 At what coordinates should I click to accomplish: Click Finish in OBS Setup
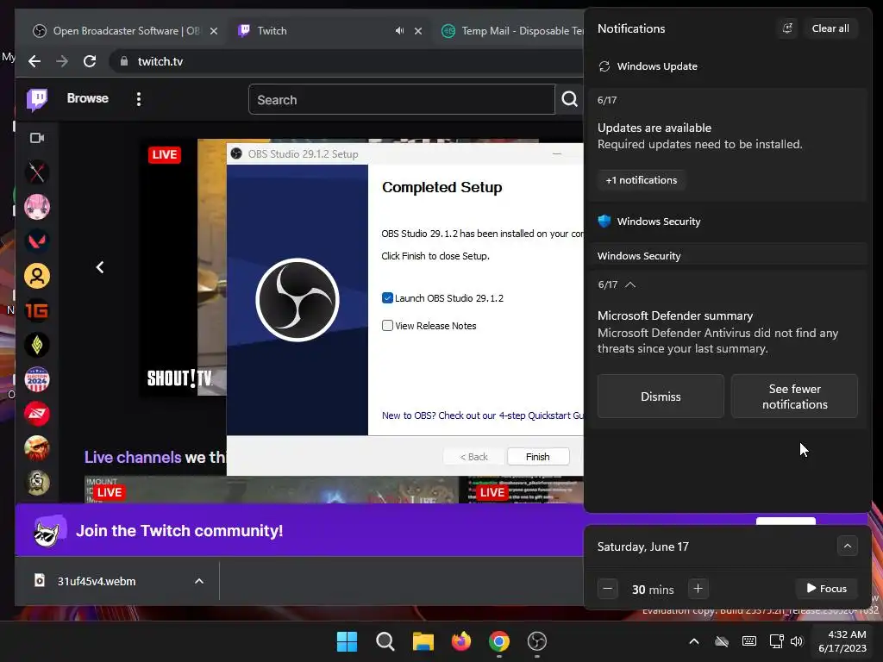click(x=538, y=457)
